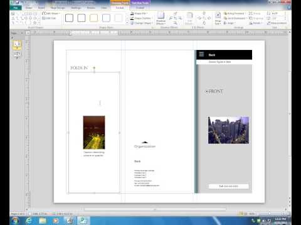This screenshot has width=301, height=225.
Task: Apply the first shape style swatch
Action: pos(69,18)
